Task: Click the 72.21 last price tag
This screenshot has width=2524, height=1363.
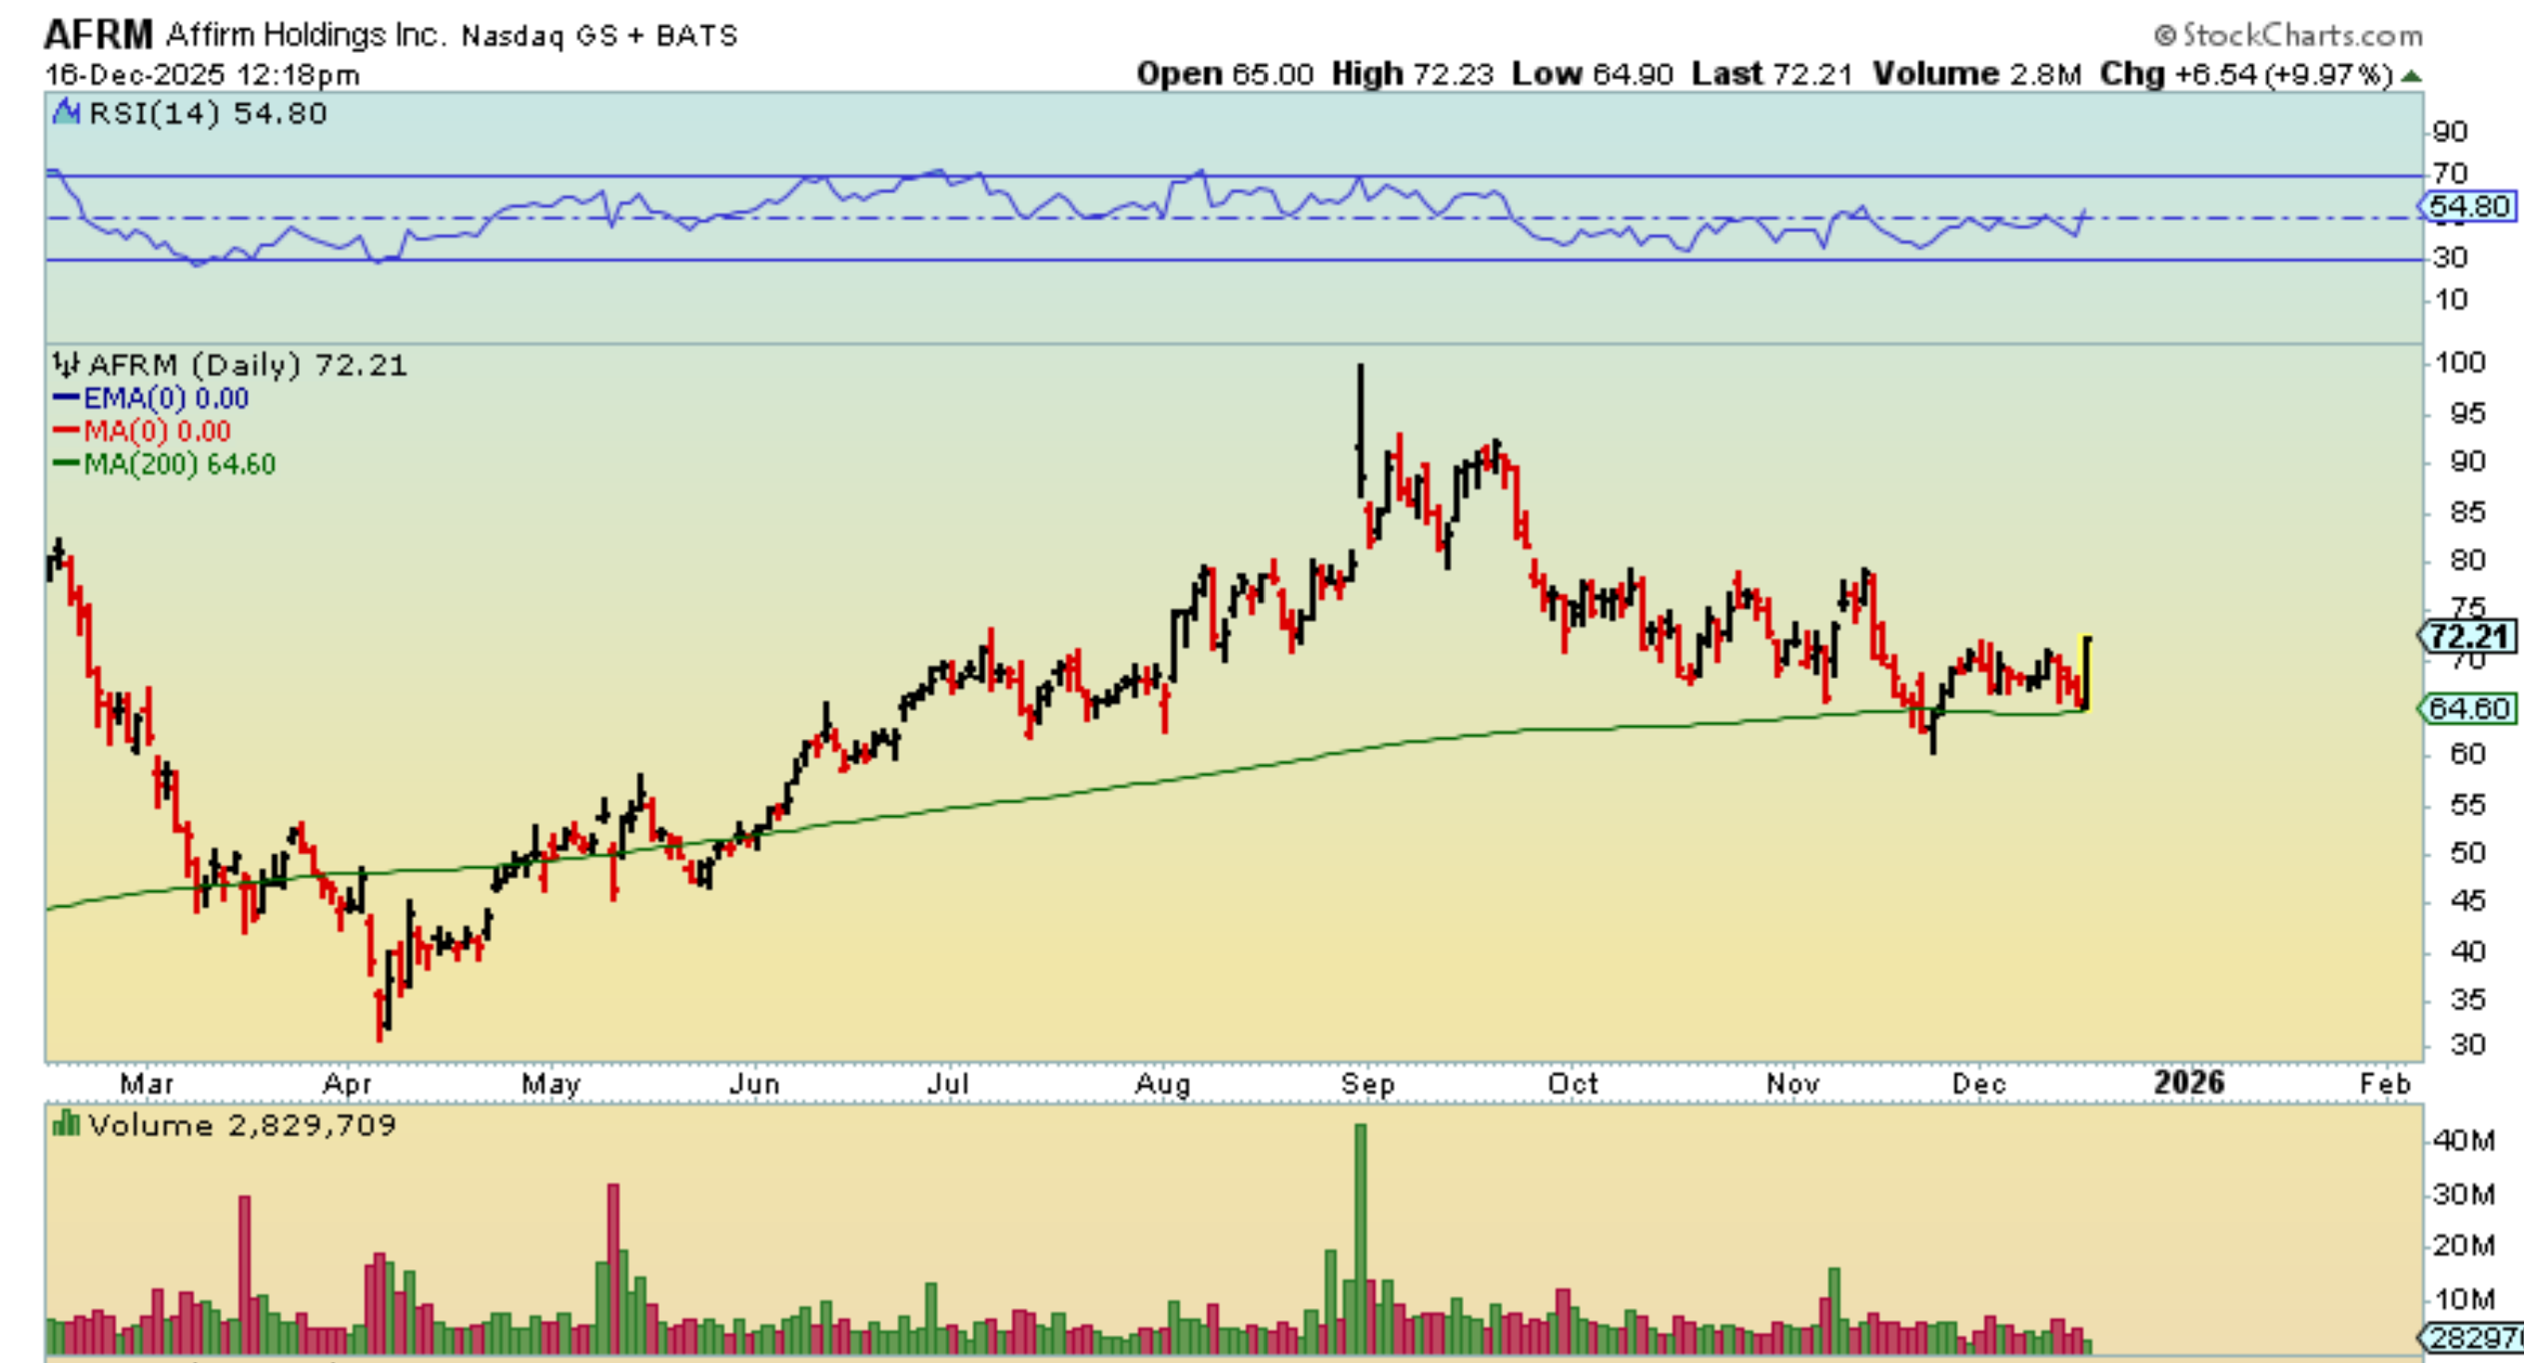Action: coord(2469,636)
